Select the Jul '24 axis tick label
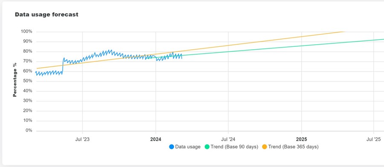 (228, 139)
